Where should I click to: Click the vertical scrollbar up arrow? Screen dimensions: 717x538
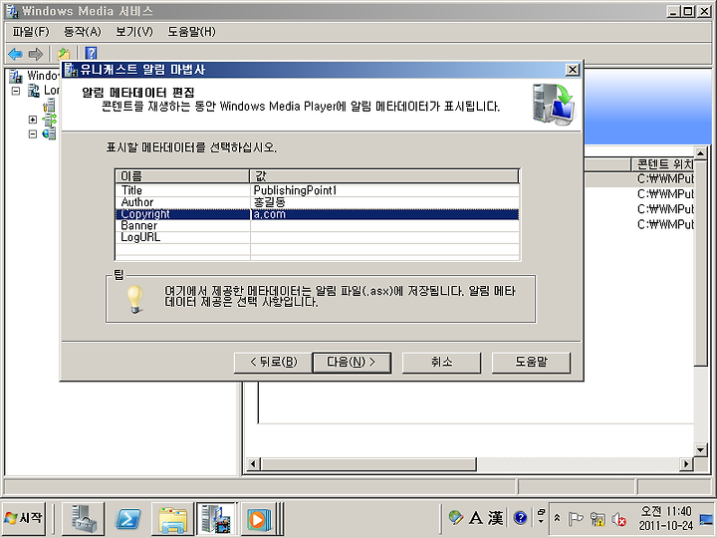(700, 152)
